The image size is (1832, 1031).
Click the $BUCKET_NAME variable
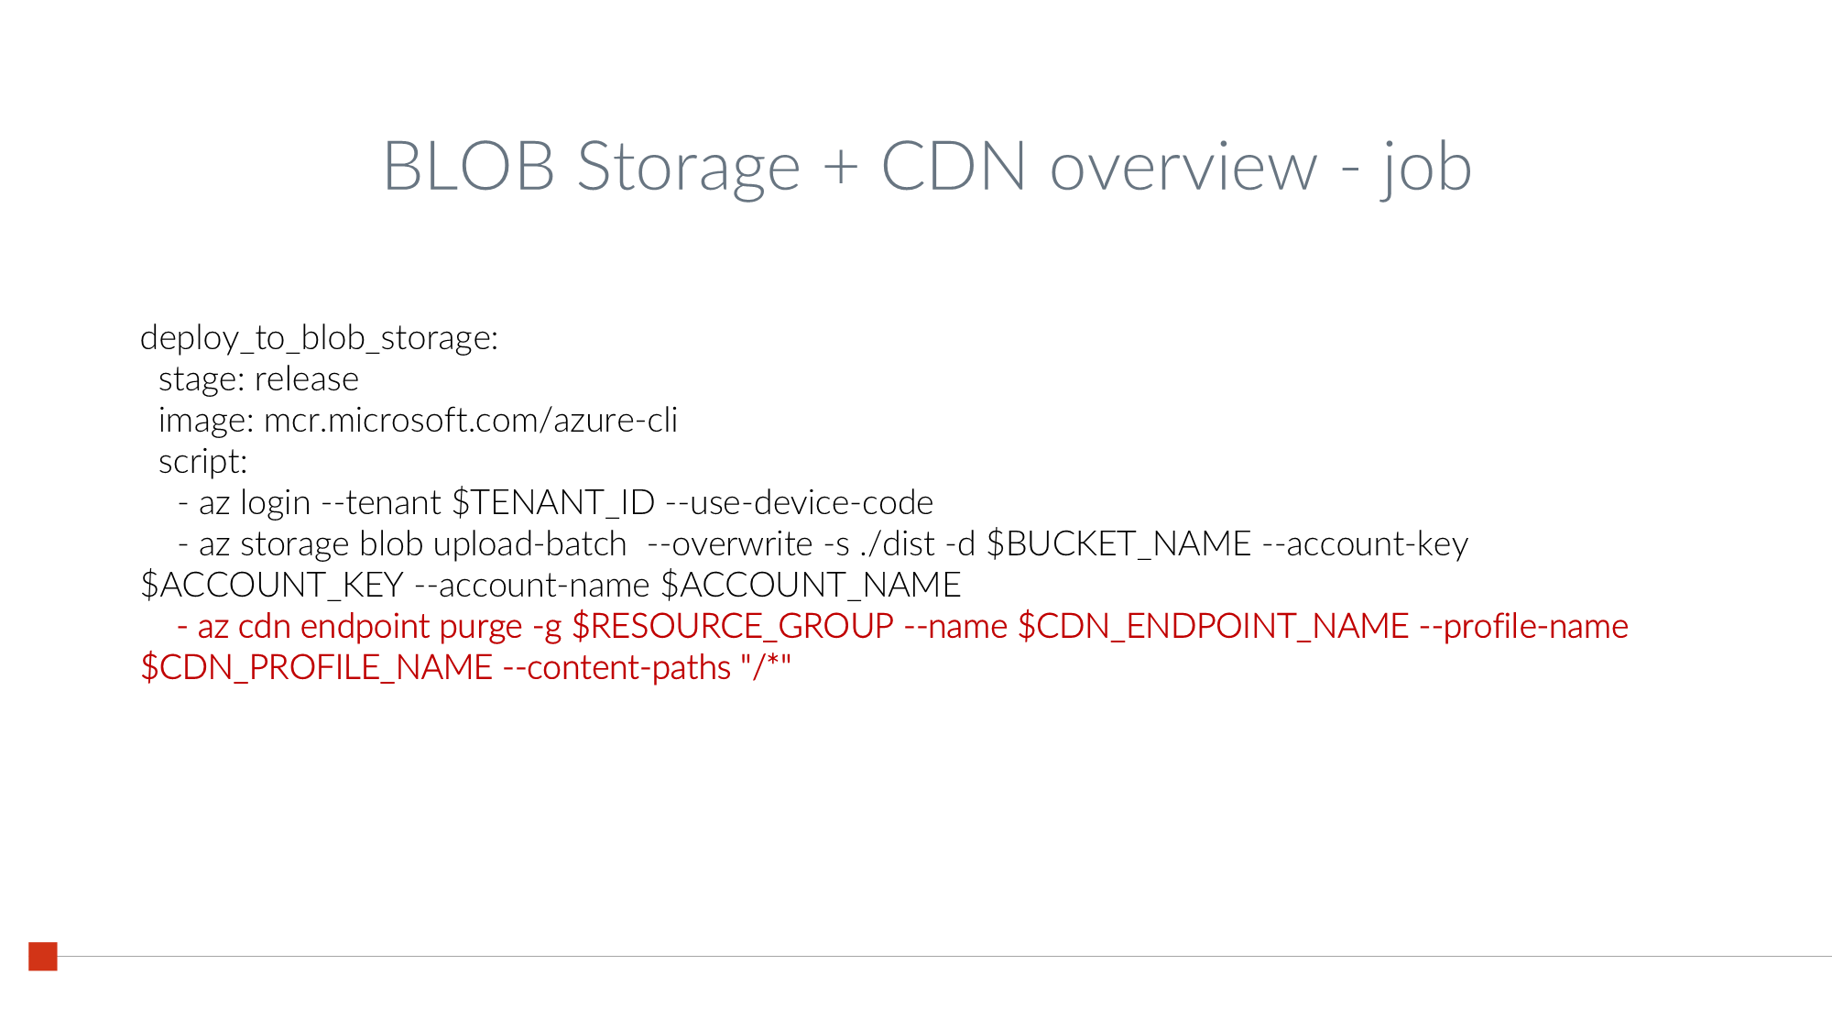1118,544
